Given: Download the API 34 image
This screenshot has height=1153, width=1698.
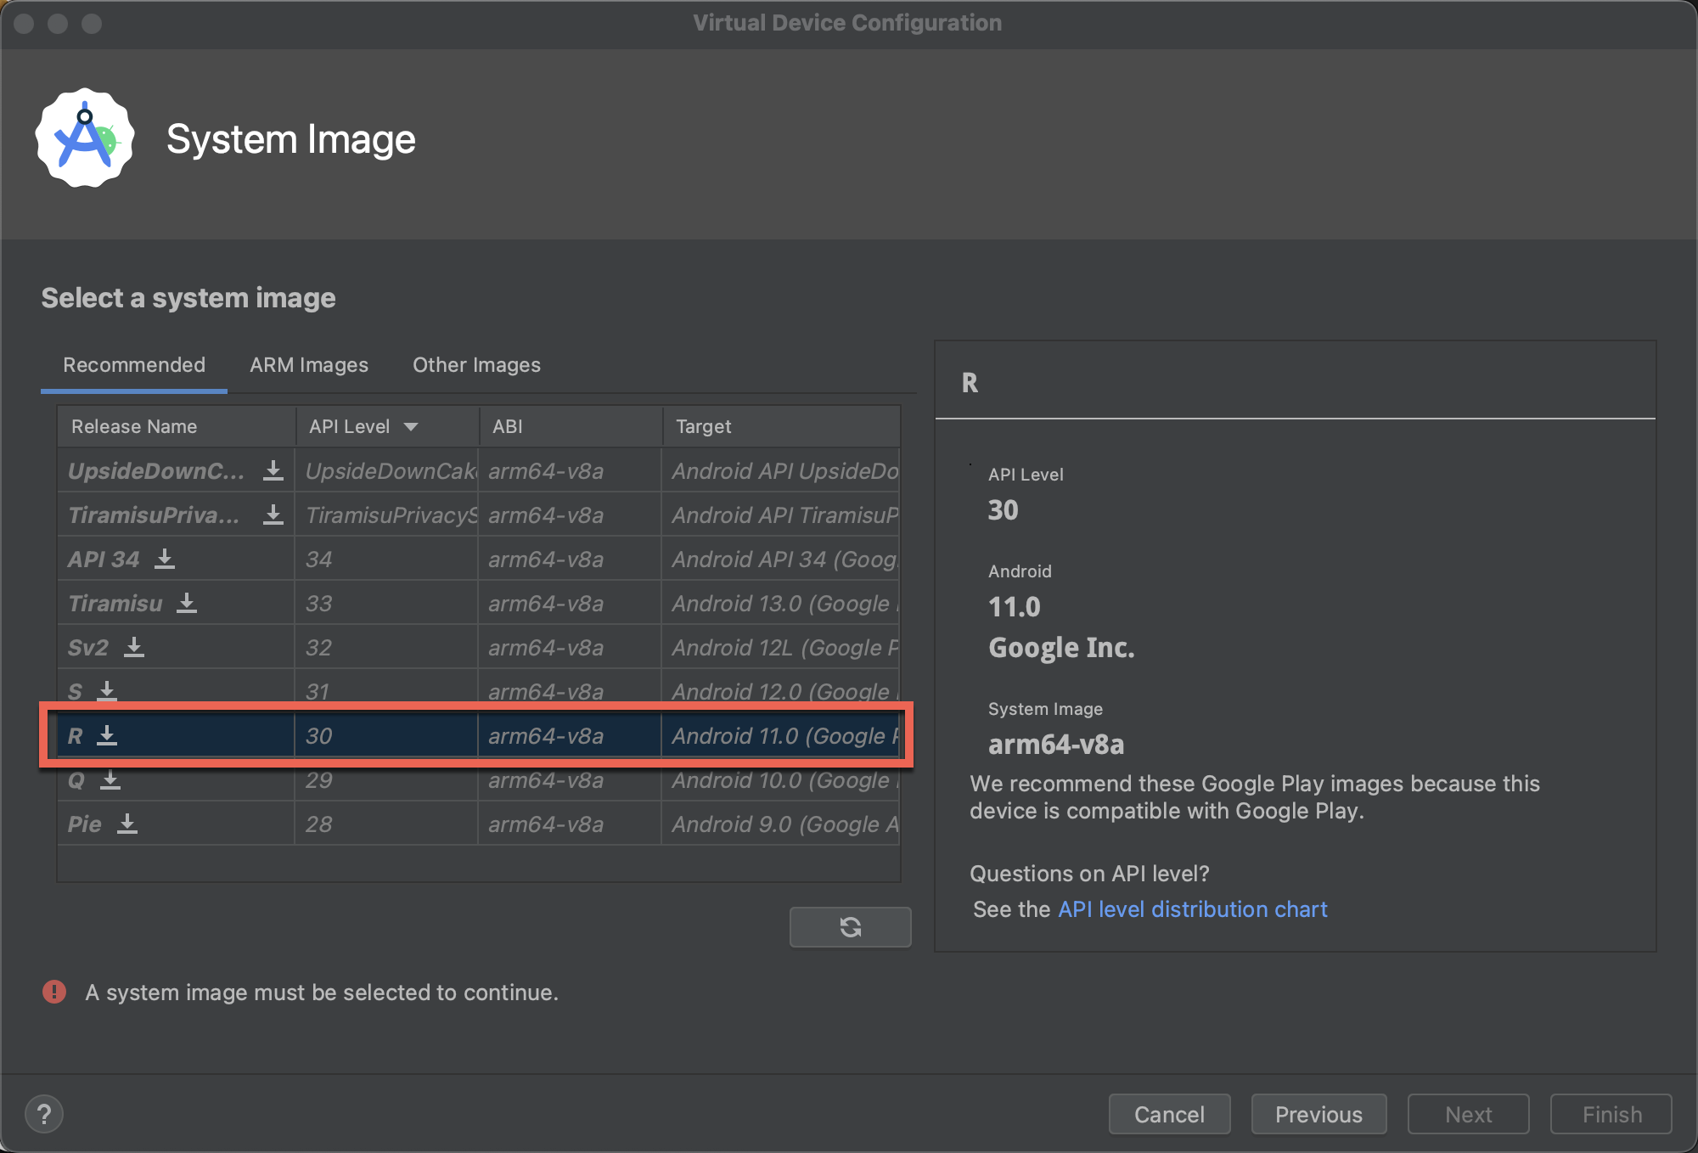Looking at the screenshot, I should [x=165, y=559].
